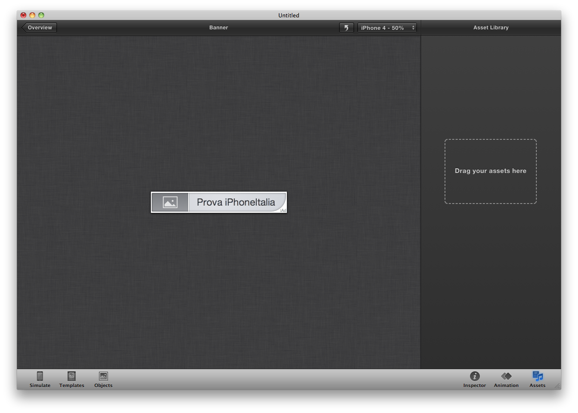Click the Banner title in toolbar
The width and height of the screenshot is (578, 413).
click(218, 28)
